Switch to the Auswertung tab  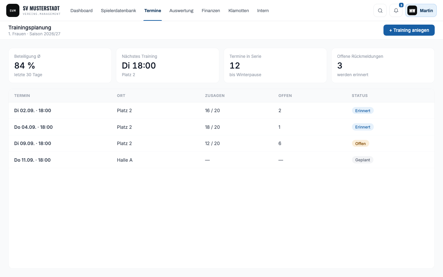coord(181,10)
